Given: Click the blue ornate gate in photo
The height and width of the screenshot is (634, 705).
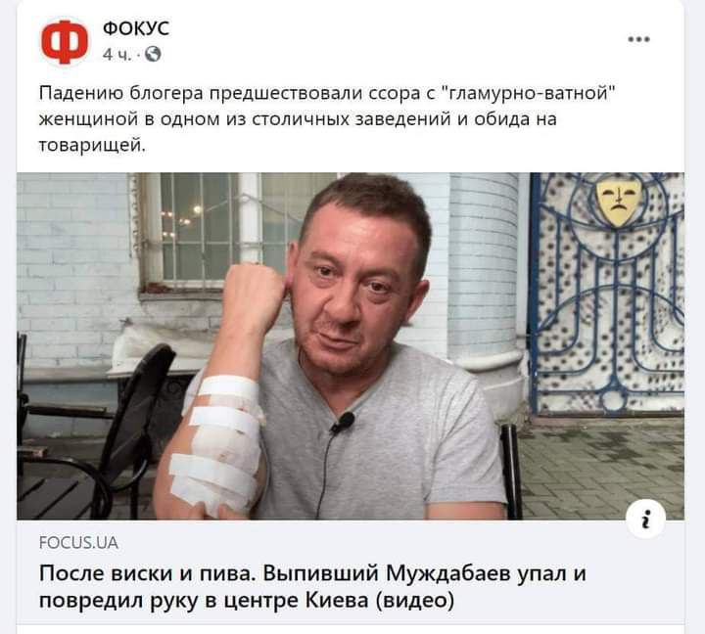Looking at the screenshot, I should [x=606, y=293].
